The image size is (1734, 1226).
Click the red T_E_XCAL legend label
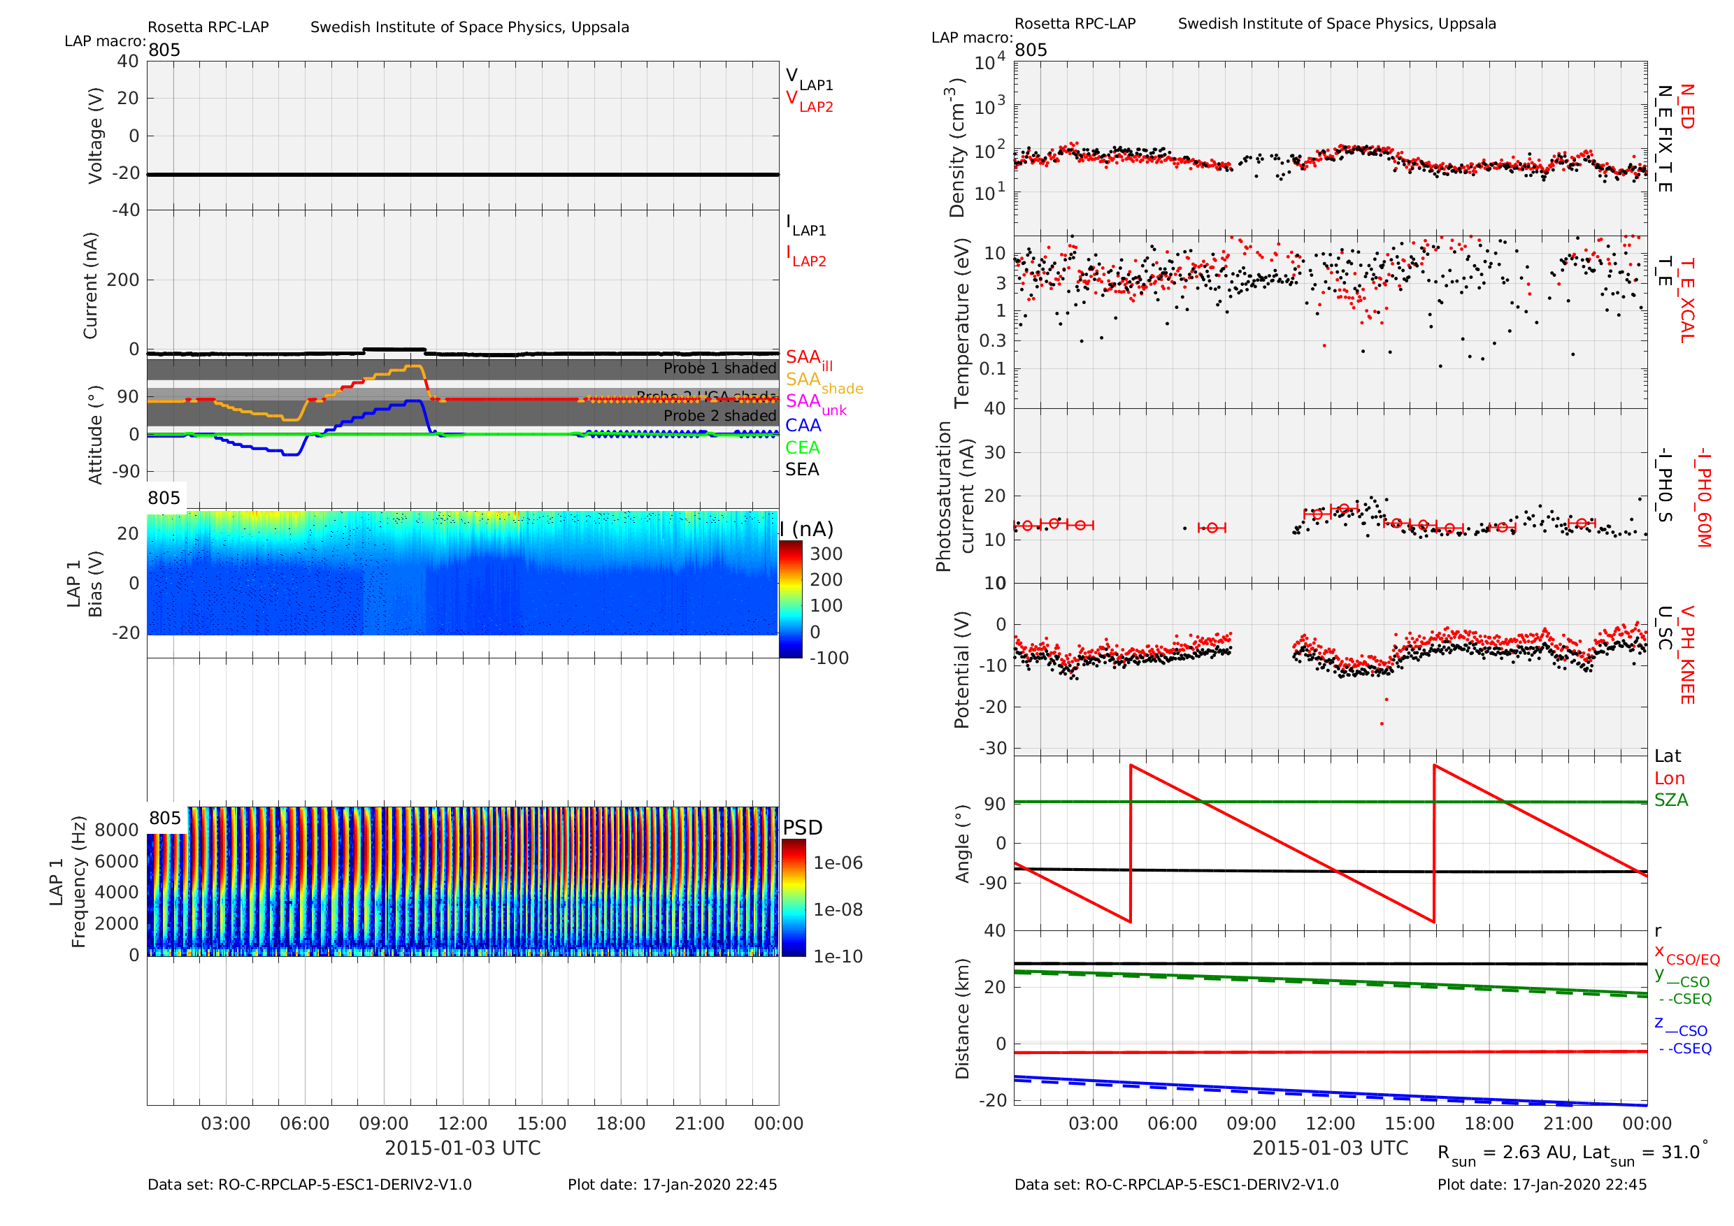(x=1686, y=301)
